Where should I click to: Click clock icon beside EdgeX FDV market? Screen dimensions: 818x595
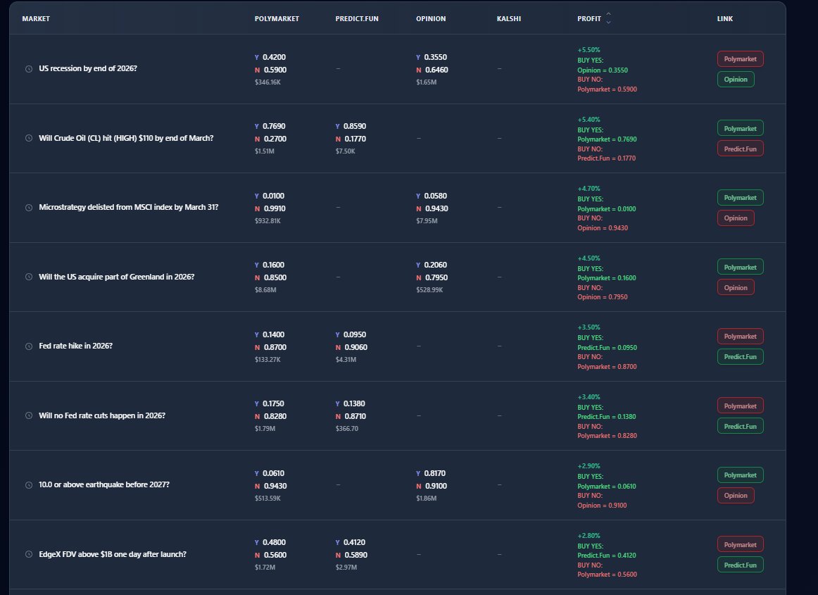pos(29,554)
